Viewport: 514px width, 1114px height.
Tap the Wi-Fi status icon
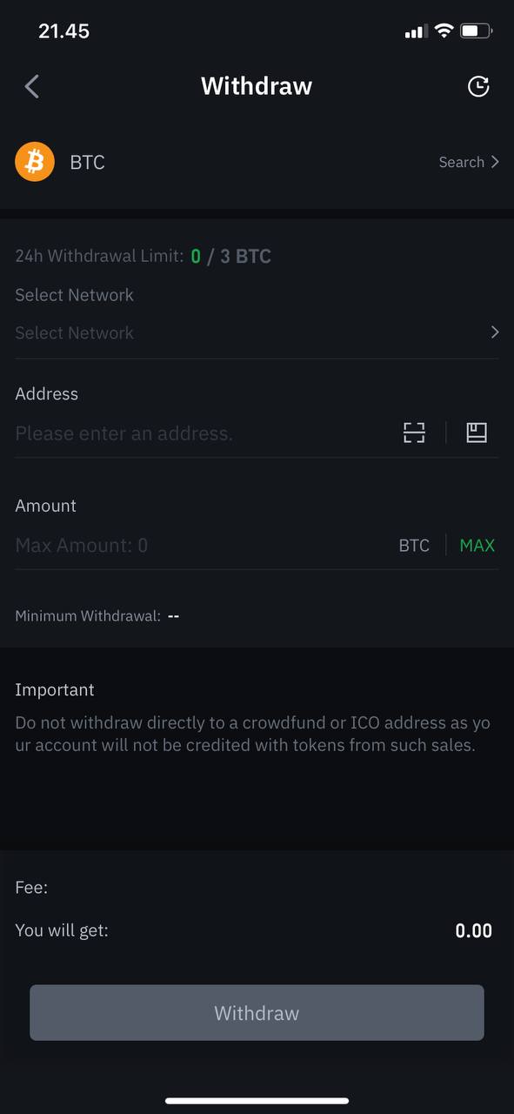point(444,31)
